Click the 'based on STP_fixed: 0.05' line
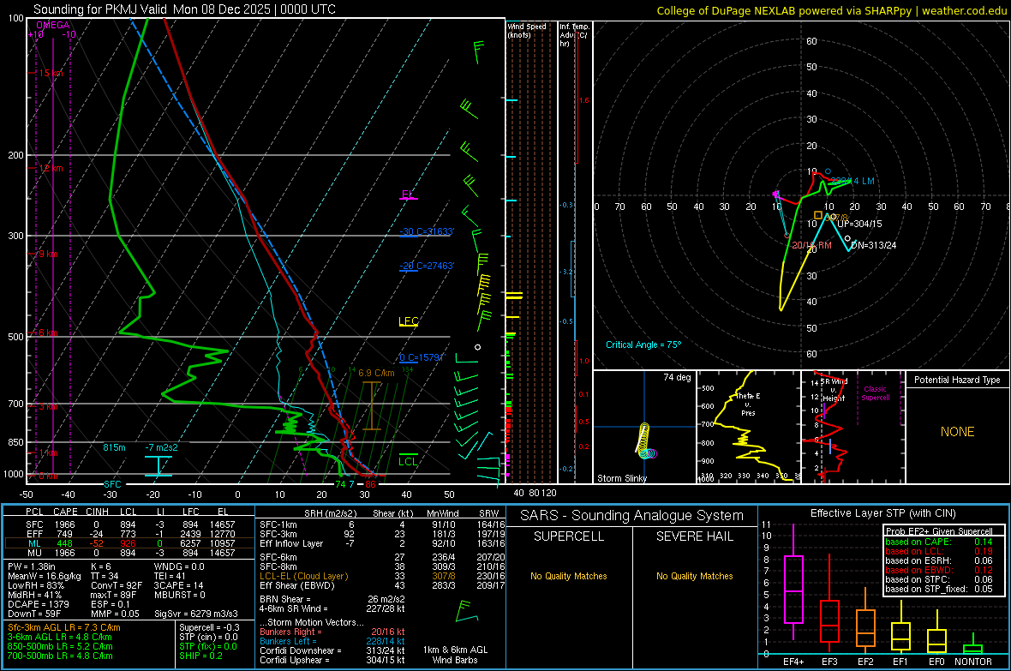Viewport: 1011px width, 671px height. click(x=938, y=589)
